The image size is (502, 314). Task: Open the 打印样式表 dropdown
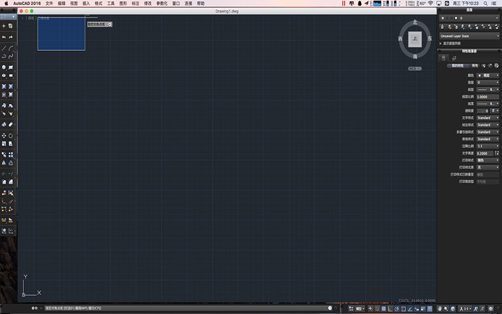pos(488,167)
